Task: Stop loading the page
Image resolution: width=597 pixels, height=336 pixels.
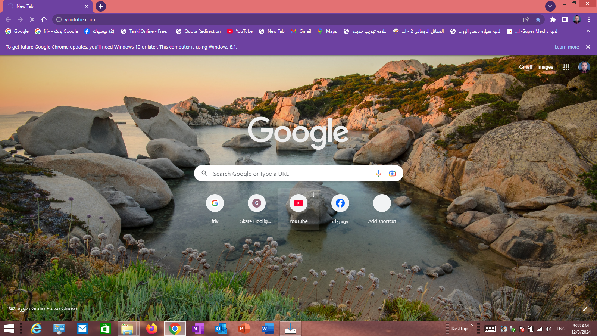Action: (x=32, y=19)
